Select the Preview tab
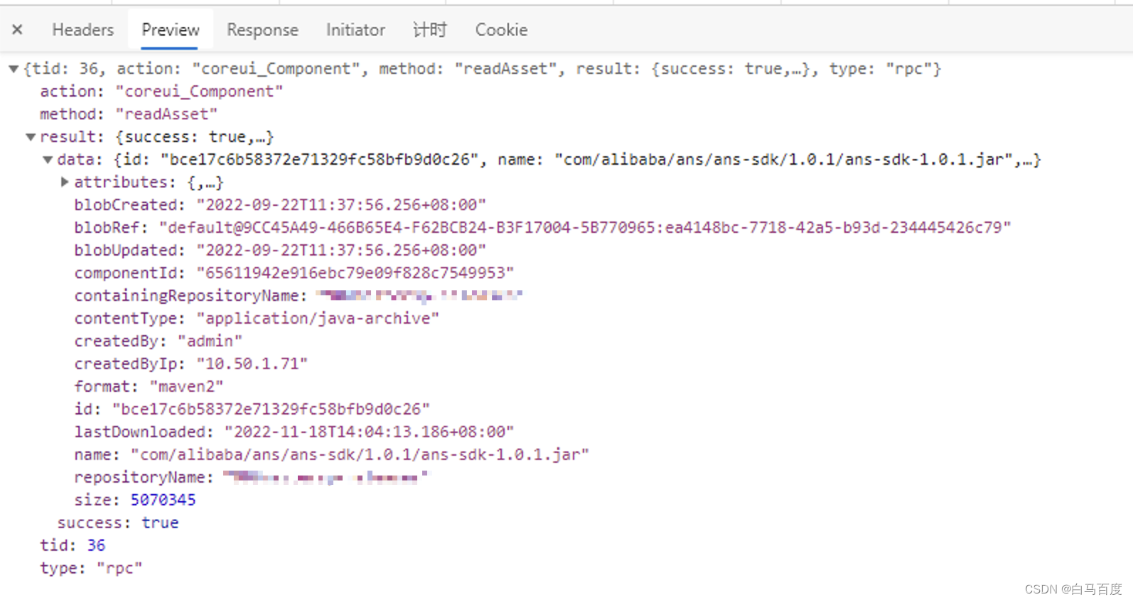 (170, 30)
